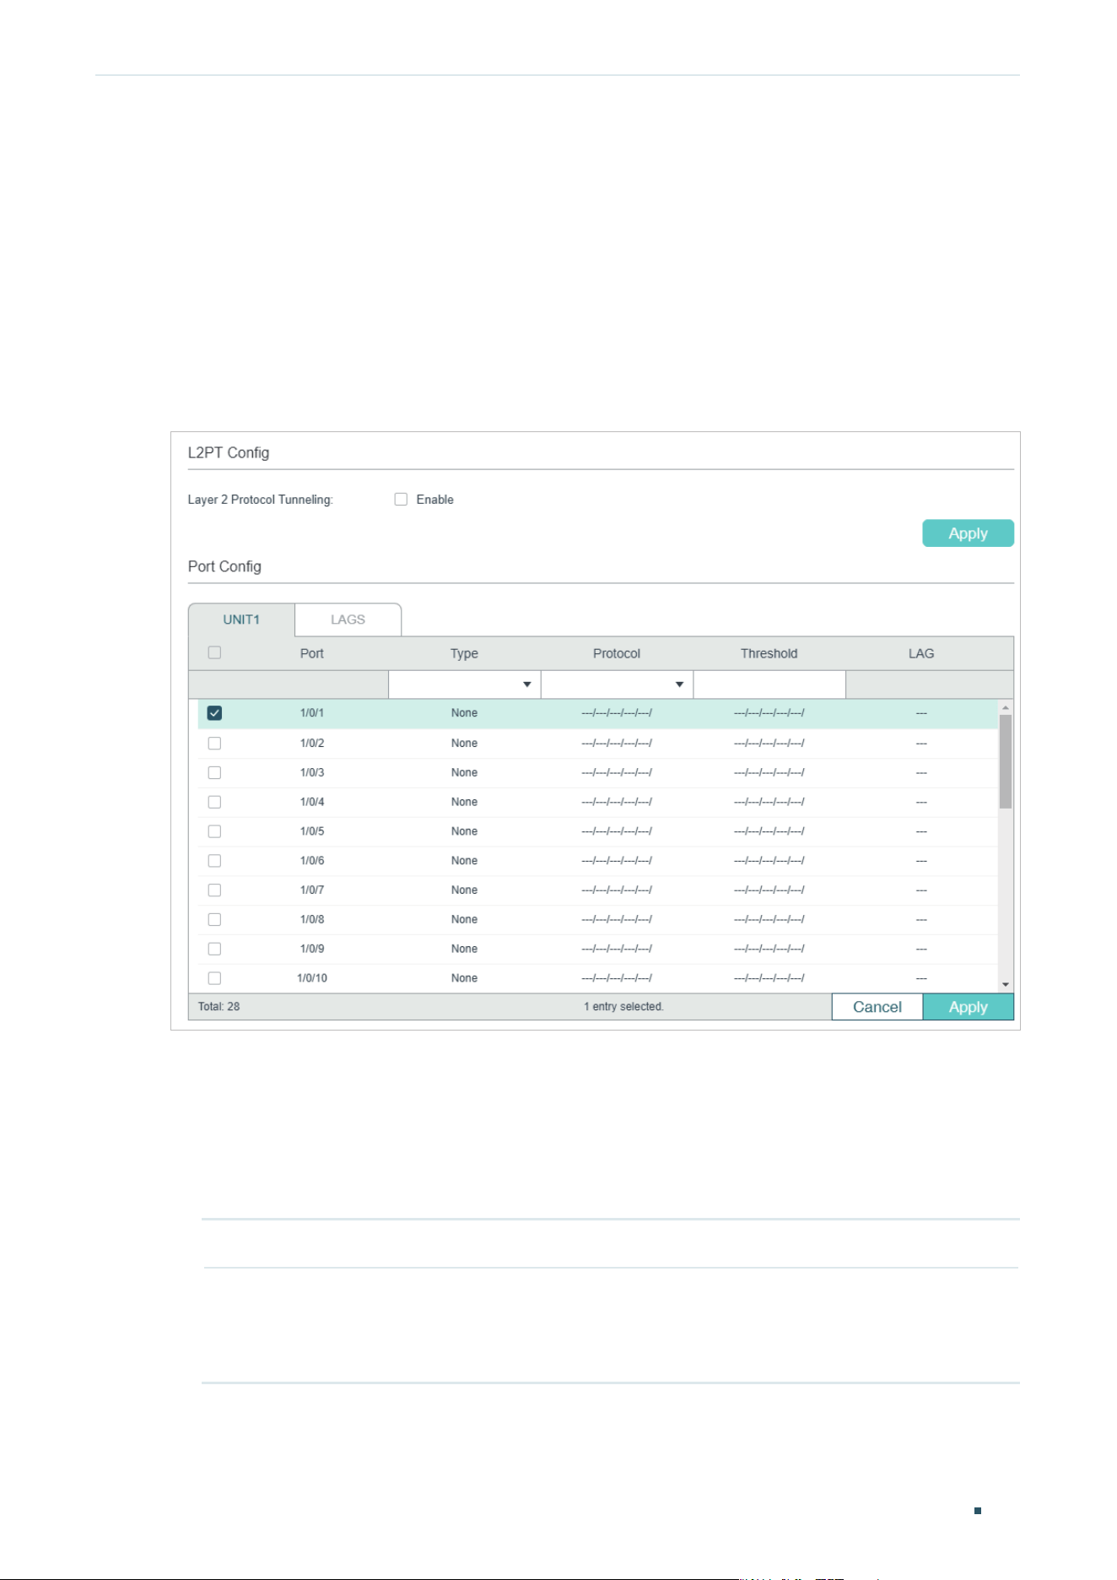Click the Threshold input field
The width and height of the screenshot is (1117, 1580).
[769, 684]
